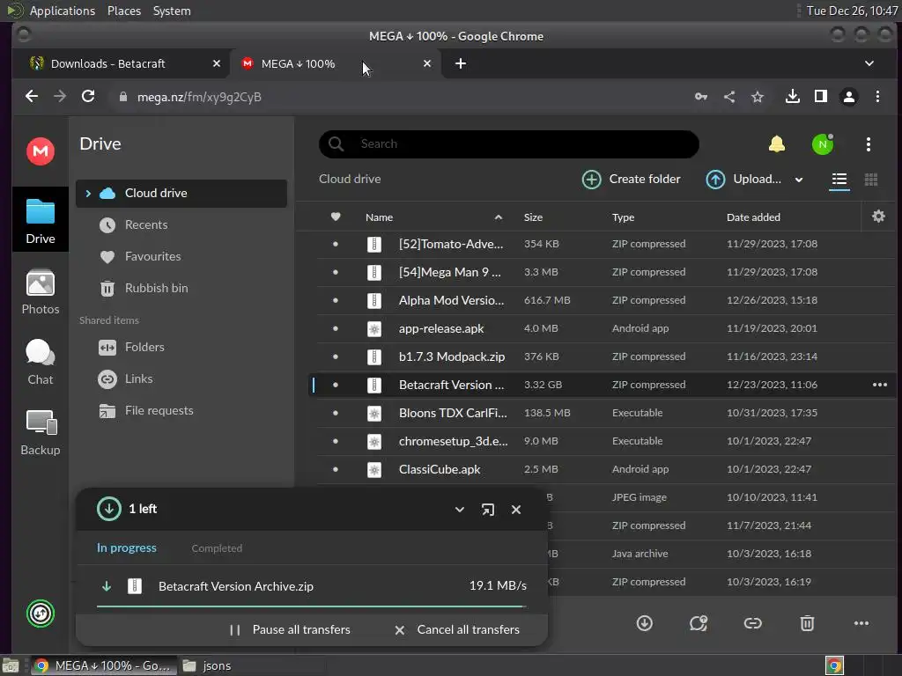Open the Backup section in sidebar
The height and width of the screenshot is (676, 902).
pos(41,433)
